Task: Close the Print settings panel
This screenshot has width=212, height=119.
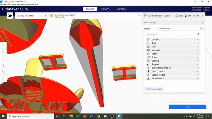Action: (x=203, y=22)
